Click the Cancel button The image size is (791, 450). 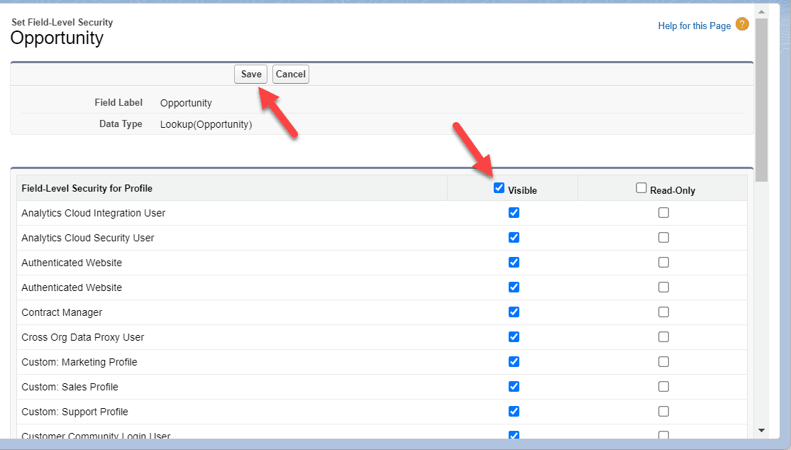[290, 74]
